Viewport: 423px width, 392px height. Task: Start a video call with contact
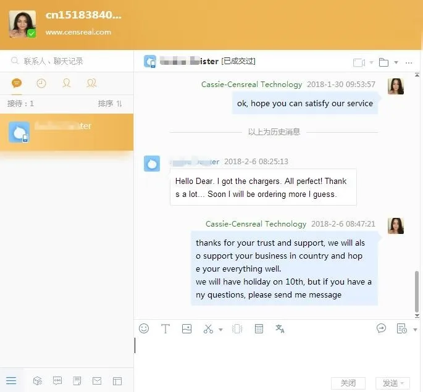359,62
